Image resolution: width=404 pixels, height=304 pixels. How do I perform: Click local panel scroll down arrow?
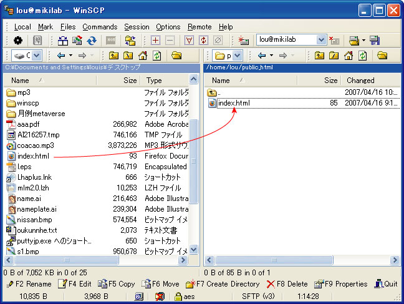coord(193,250)
